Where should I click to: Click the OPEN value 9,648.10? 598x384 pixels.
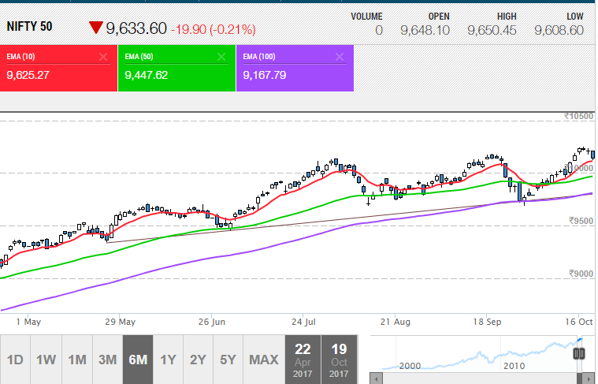coord(425,31)
